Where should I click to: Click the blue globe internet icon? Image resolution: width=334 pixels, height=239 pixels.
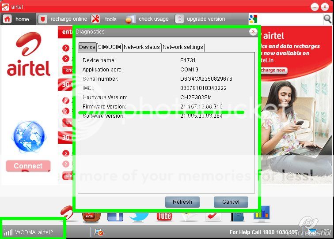[29, 137]
